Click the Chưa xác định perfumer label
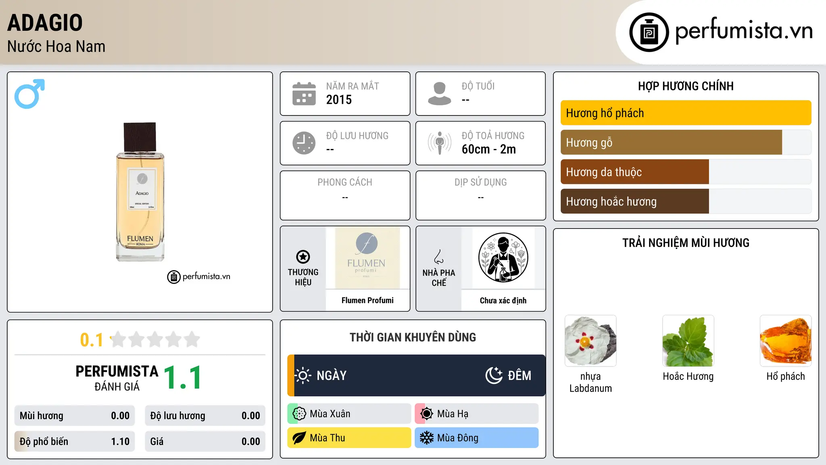Screen dimensions: 826x465 [503, 300]
